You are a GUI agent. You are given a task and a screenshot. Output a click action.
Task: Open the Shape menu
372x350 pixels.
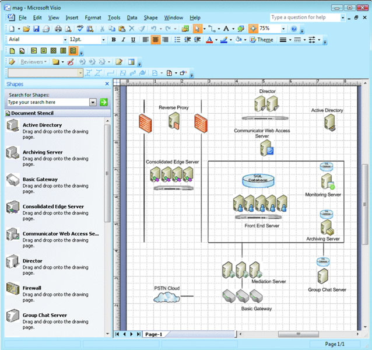coord(150,18)
